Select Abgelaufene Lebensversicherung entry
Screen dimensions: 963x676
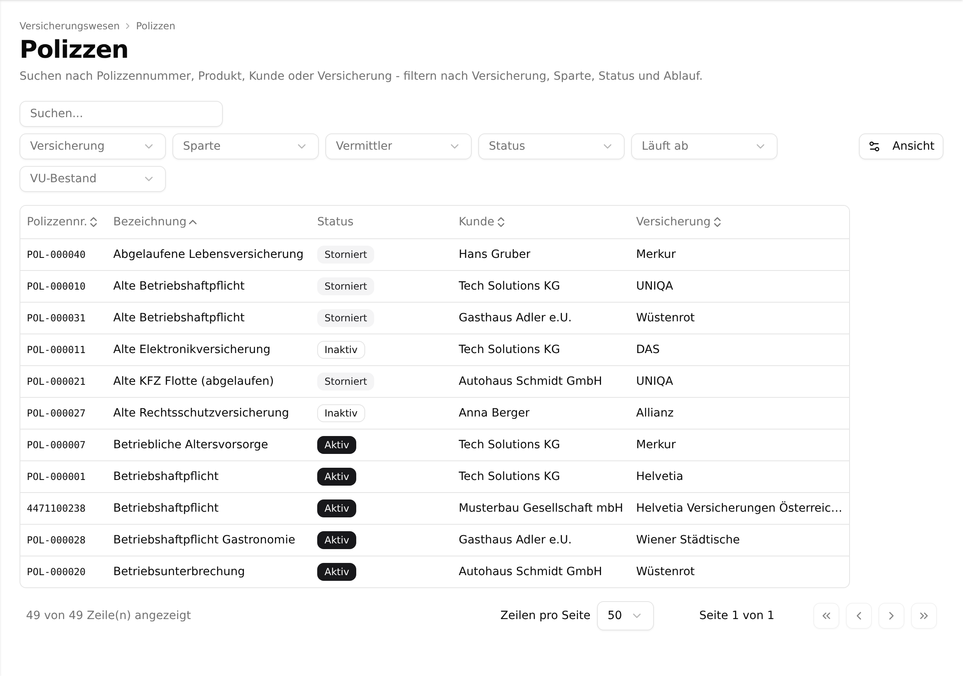[208, 254]
